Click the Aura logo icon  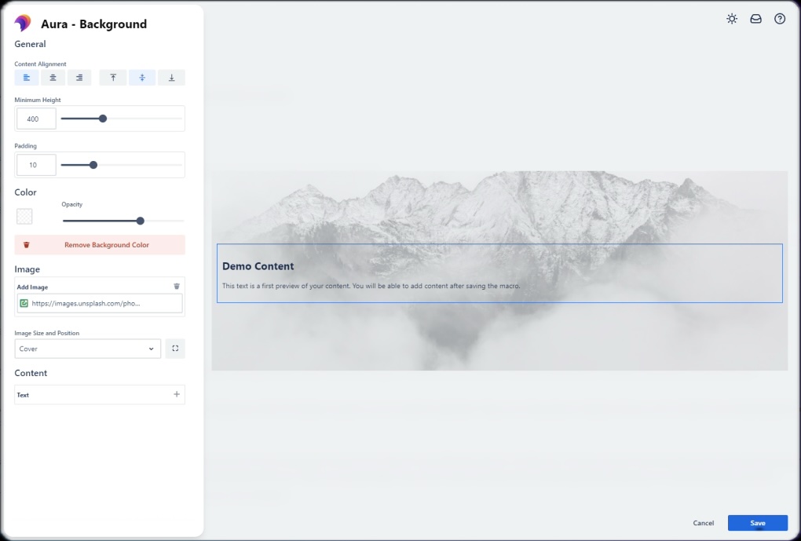click(23, 24)
